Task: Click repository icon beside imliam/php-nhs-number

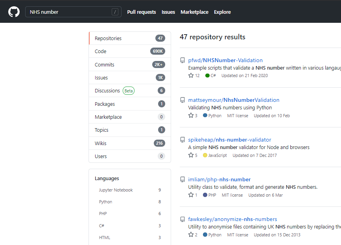Action: click(182, 180)
